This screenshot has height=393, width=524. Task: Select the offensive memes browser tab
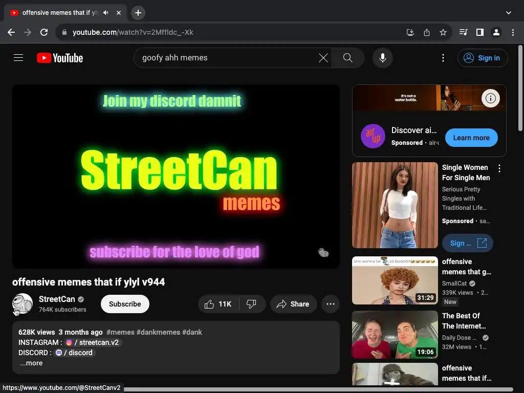pos(65,13)
